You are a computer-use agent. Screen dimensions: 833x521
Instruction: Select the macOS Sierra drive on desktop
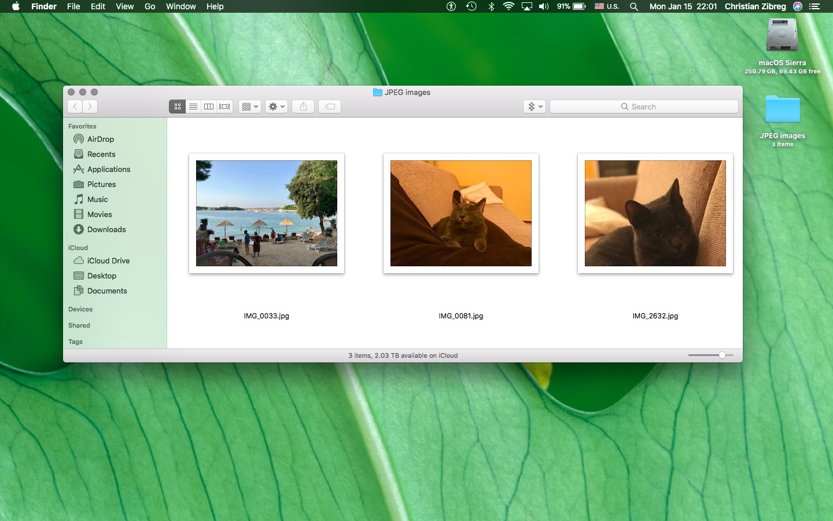pos(782,35)
